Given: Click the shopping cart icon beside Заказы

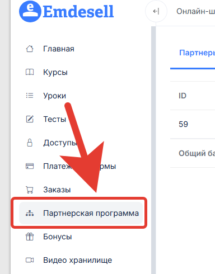Looking at the screenshot, I should click(30, 190).
